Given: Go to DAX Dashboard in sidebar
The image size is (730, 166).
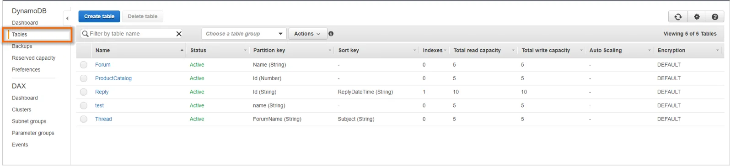Looking at the screenshot, I should tap(25, 98).
